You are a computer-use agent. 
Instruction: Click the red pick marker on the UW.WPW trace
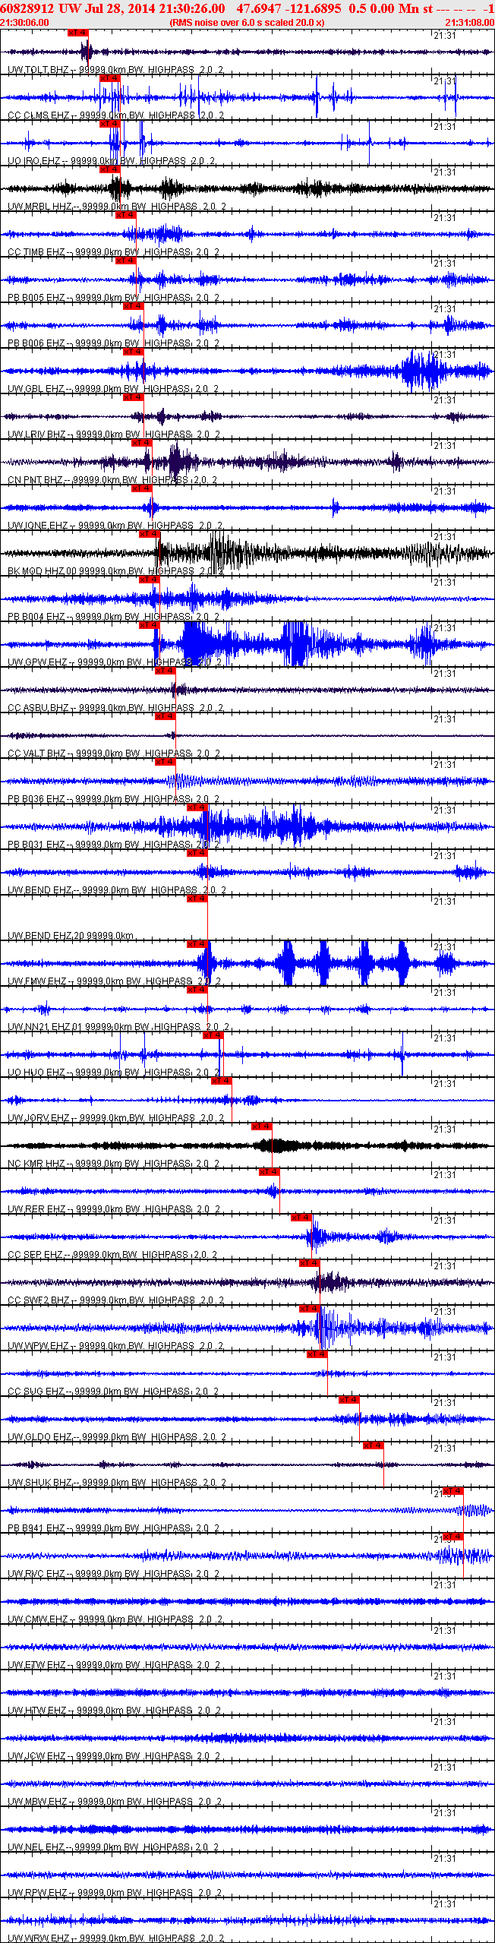[309, 1309]
